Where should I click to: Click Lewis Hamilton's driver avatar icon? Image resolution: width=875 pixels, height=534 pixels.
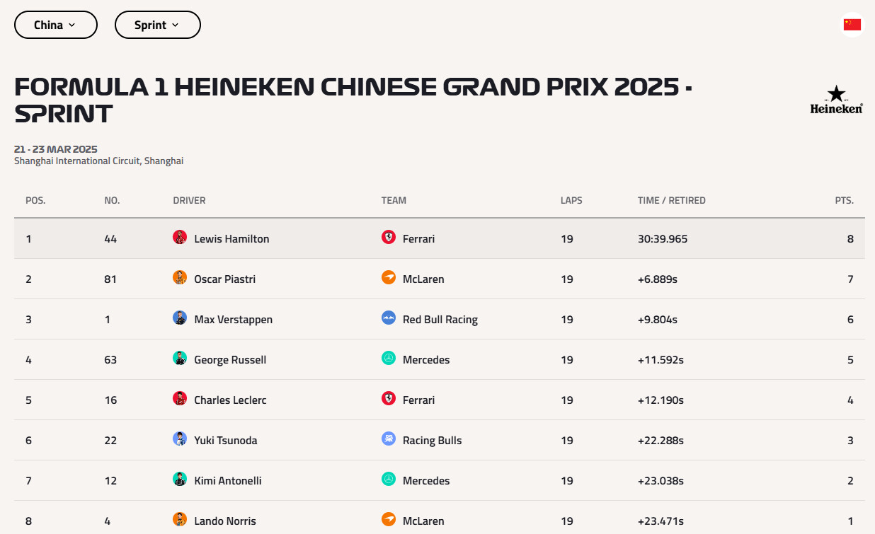(x=180, y=238)
